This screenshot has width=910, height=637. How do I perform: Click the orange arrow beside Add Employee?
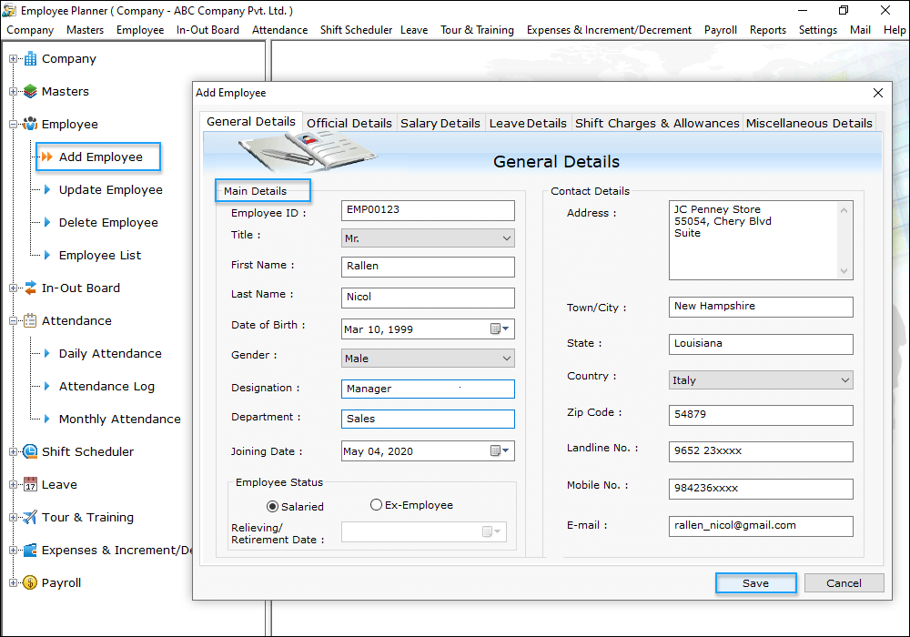[x=47, y=157]
